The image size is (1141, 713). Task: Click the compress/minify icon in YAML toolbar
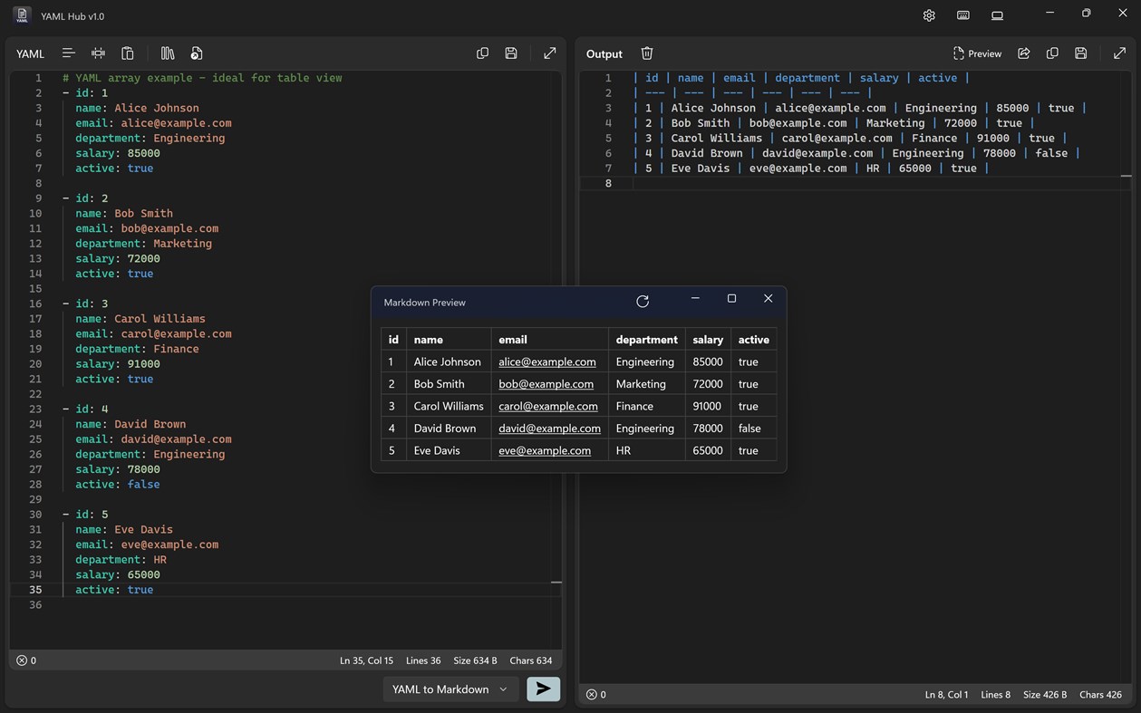pos(98,53)
